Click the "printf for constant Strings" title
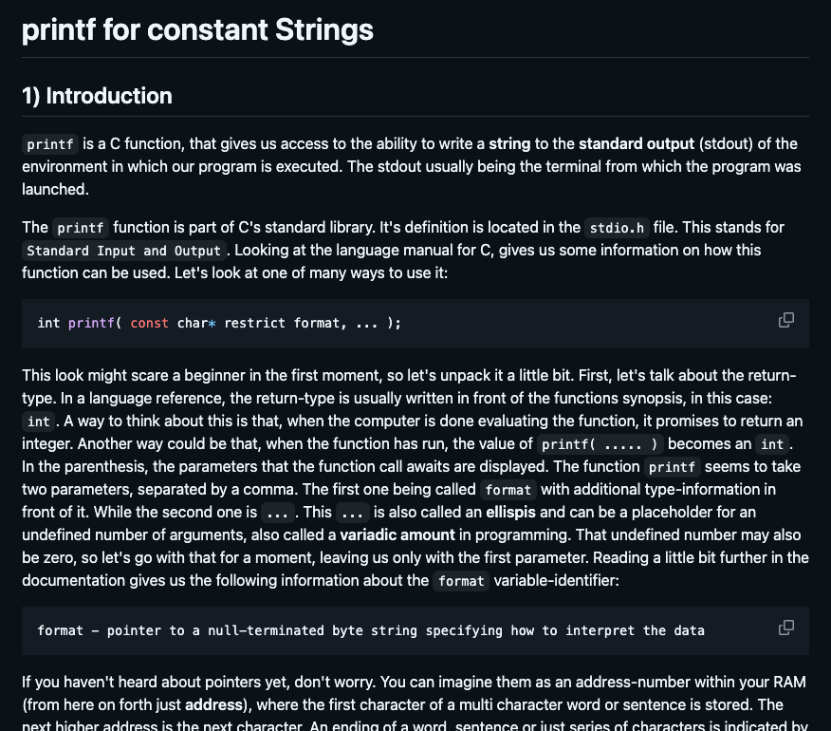Image resolution: width=831 pixels, height=731 pixels. tap(197, 30)
